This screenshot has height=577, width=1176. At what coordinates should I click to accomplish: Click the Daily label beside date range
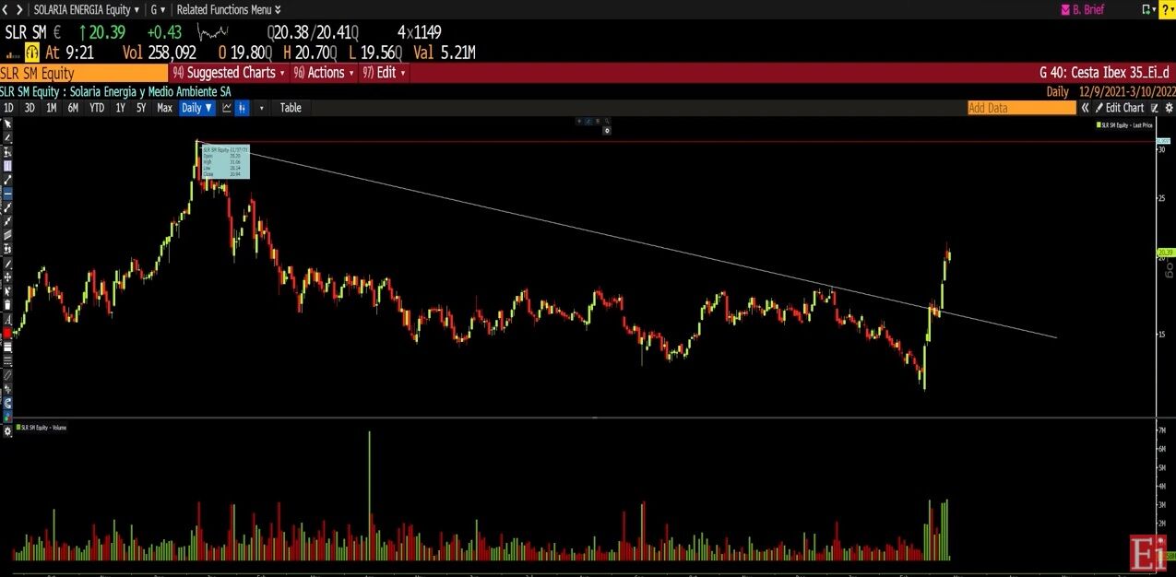[1058, 92]
